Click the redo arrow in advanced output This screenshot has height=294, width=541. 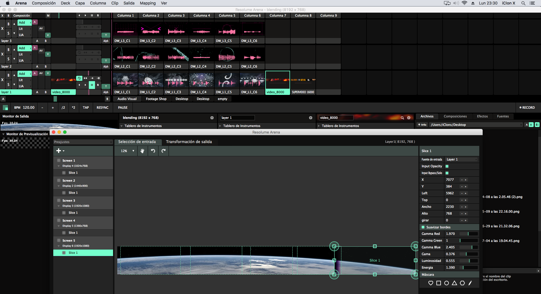(x=164, y=151)
